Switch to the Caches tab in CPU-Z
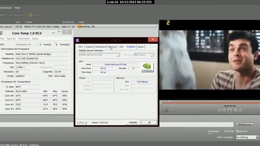The width and height of the screenshot is (260, 146). coord(89,47)
